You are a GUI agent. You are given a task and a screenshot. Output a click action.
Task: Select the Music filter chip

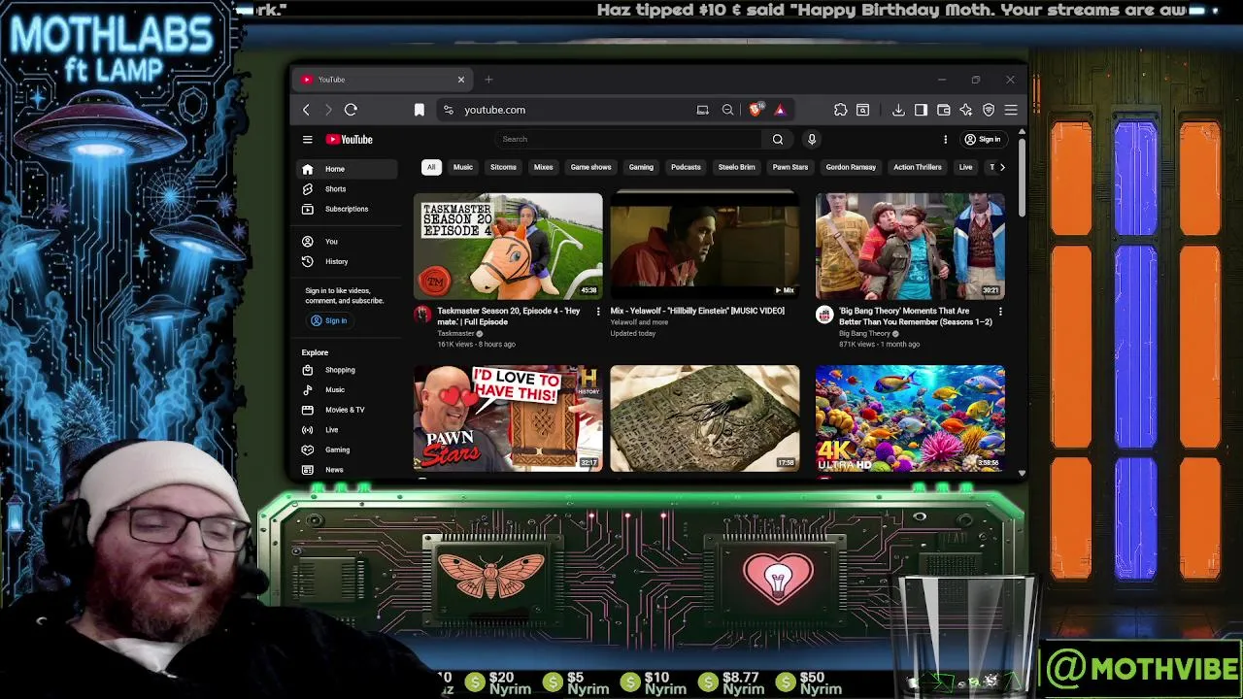tap(463, 167)
